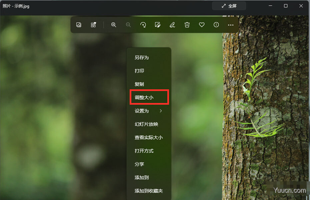This screenshot has width=310, height=200.
Task: Open the three-dot more options menu
Action: coord(231,25)
